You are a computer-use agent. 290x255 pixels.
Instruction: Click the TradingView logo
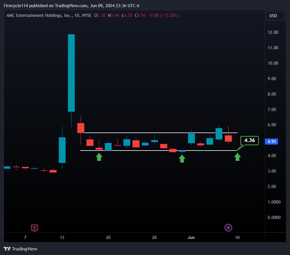[20, 249]
